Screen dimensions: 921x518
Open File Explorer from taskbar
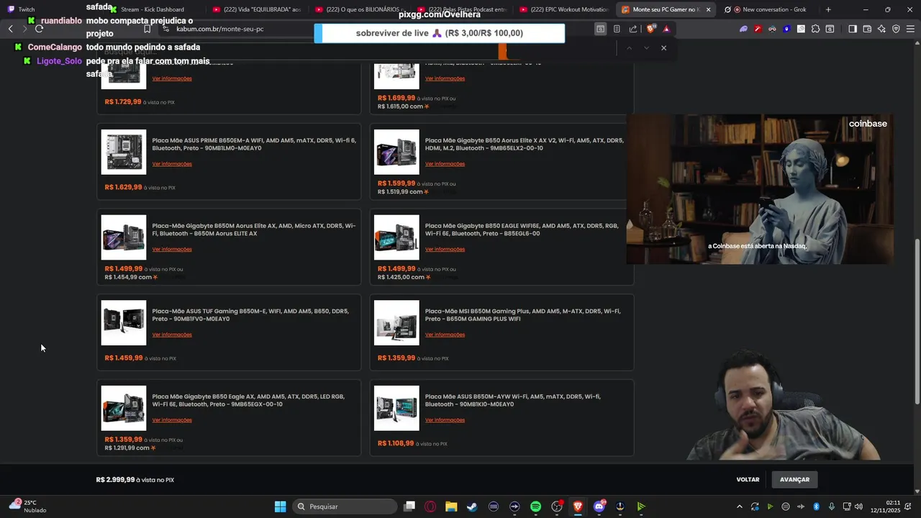click(x=451, y=506)
